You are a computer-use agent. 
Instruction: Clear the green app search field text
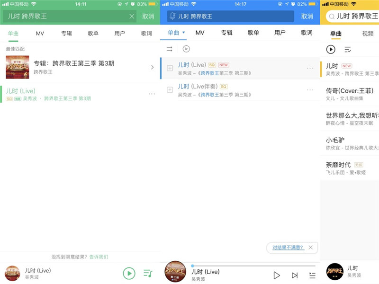[x=132, y=16]
